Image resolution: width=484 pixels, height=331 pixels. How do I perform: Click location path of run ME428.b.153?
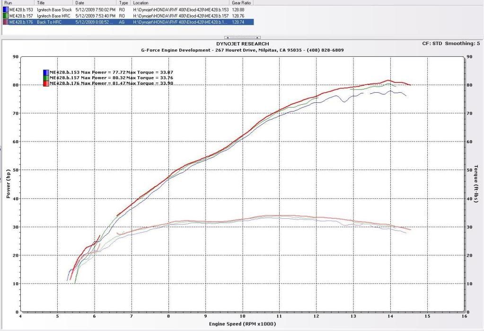coord(181,10)
